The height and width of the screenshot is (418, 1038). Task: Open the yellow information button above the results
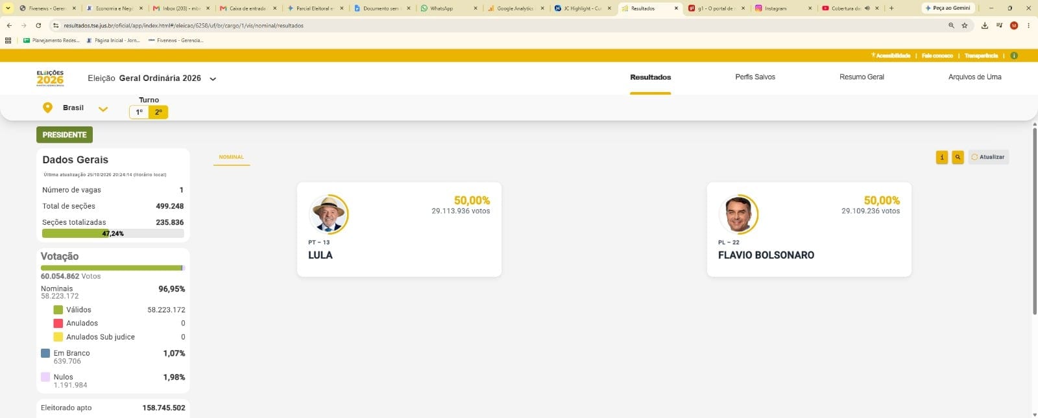point(942,157)
